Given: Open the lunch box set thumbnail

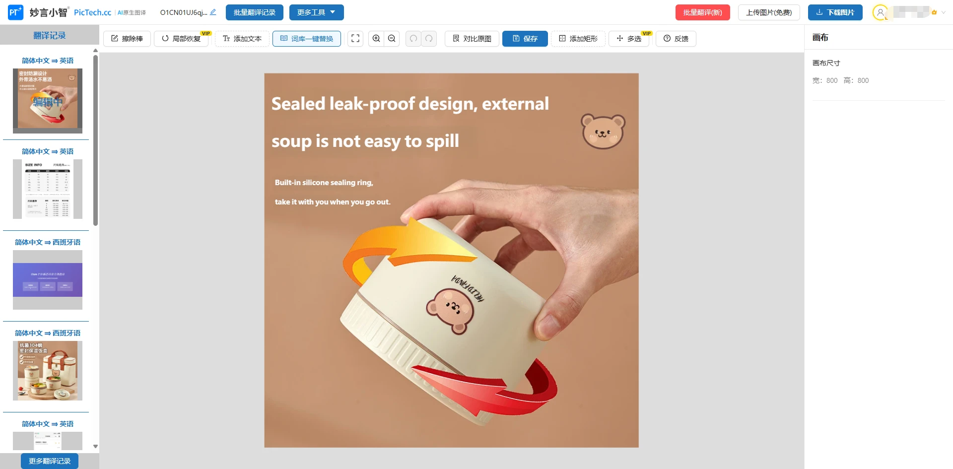Looking at the screenshot, I should 48,371.
